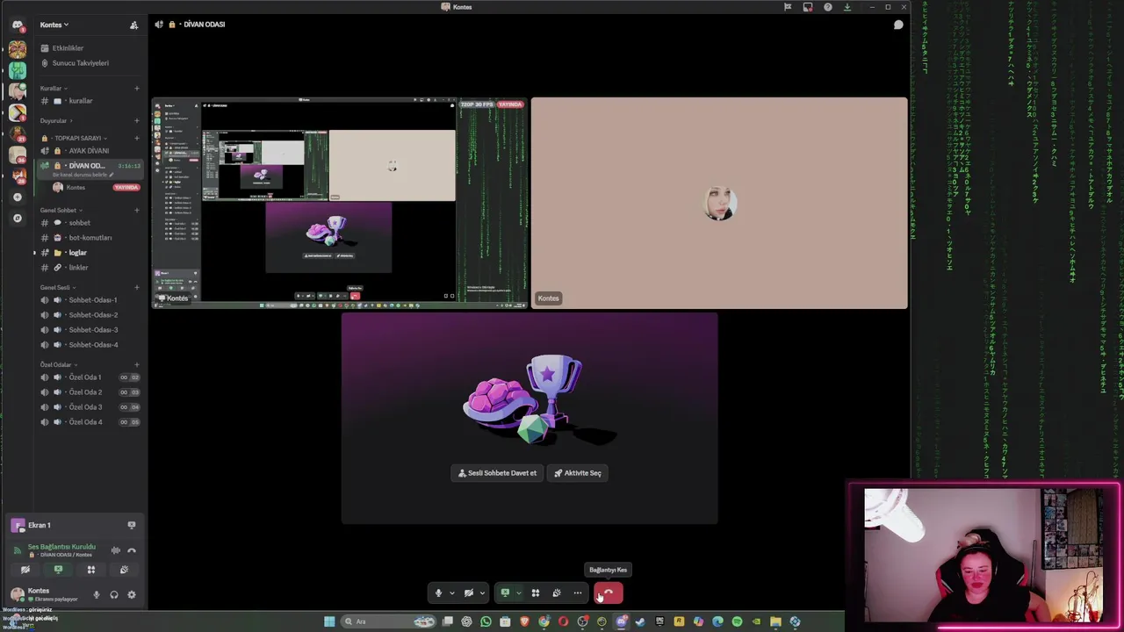Select the DİVAN ODASI voice channel
The width and height of the screenshot is (1124, 632).
88,166
